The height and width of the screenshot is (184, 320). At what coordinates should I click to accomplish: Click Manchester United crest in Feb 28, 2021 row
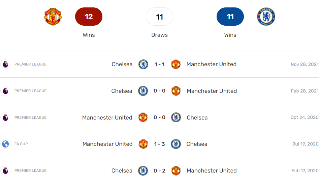pos(176,91)
